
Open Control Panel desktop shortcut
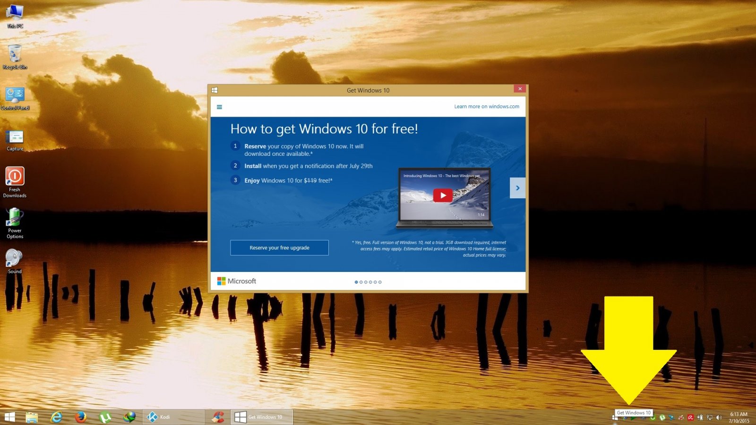pos(15,96)
